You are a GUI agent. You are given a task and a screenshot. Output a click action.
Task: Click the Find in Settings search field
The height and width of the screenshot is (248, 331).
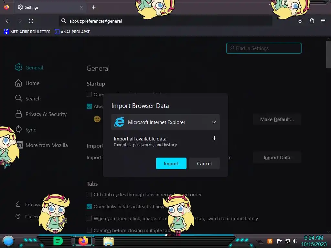click(264, 48)
